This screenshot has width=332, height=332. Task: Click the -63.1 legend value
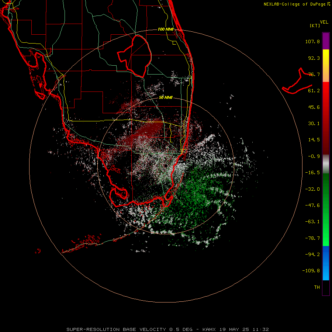coord(312,222)
